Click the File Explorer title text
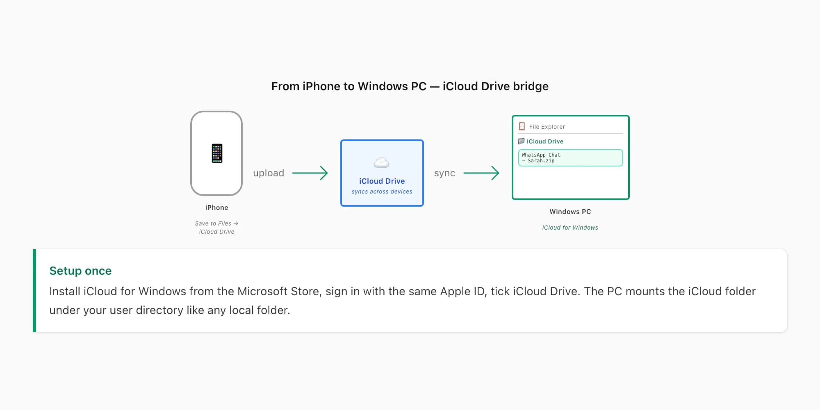 coord(547,127)
